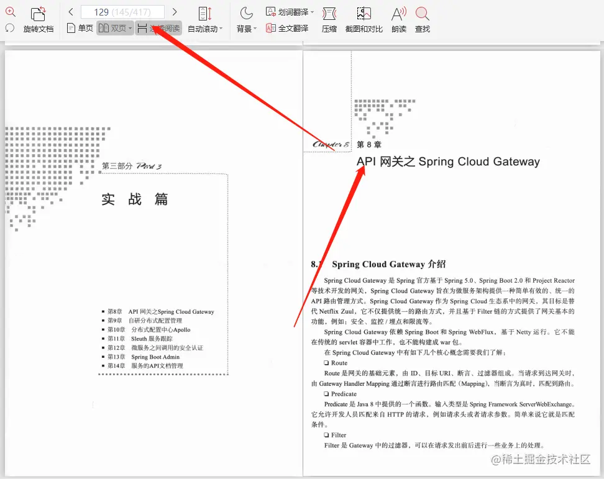Screen dimensions: 604x479
Task: Click the 自动滚动 auto-scroll icon
Action: pyautogui.click(x=205, y=14)
